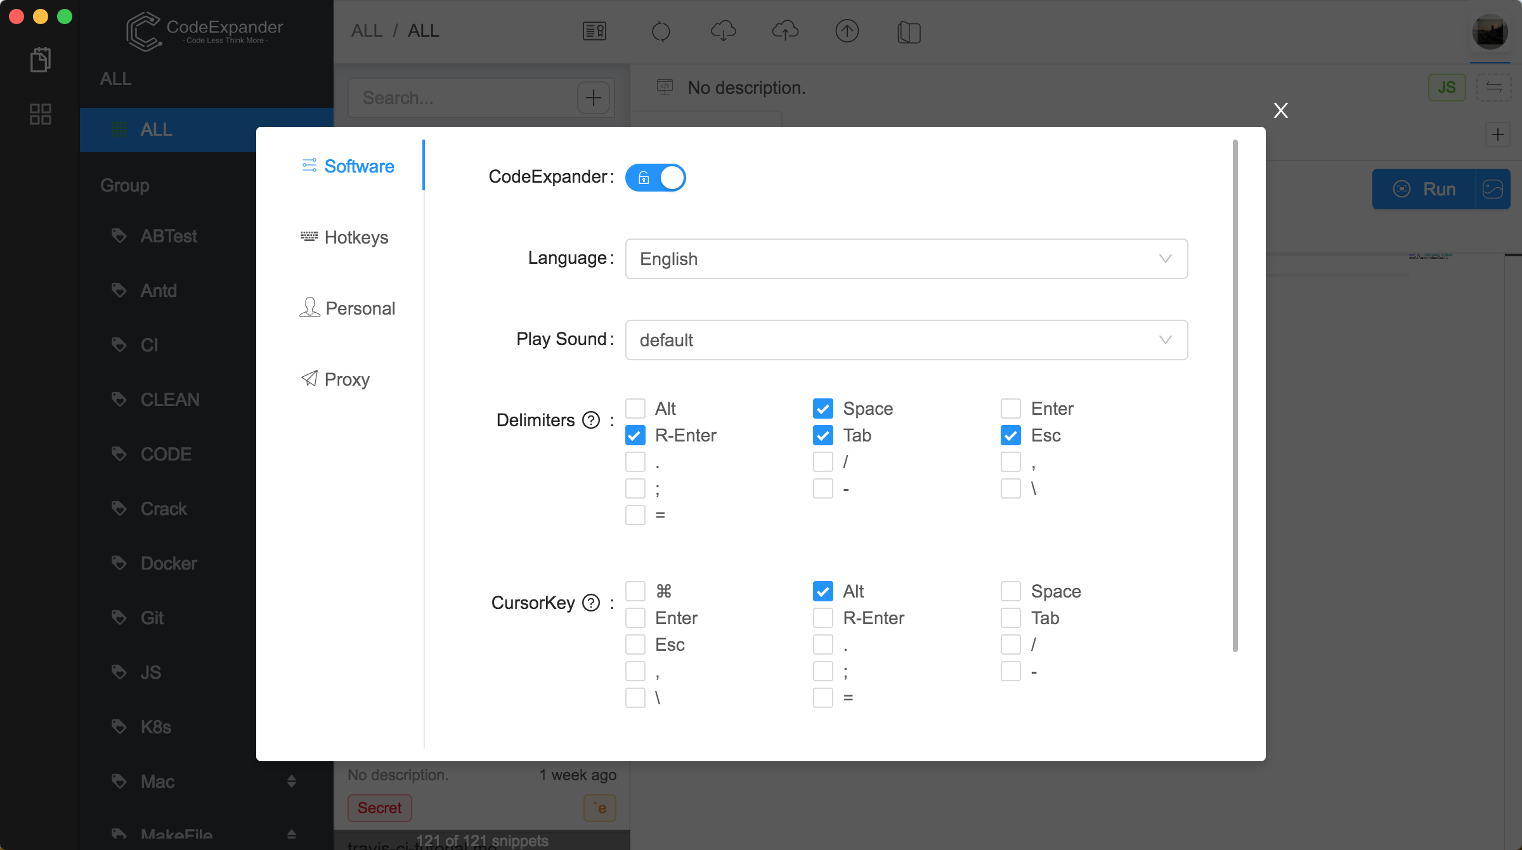Enable the Enter delimiter checkbox

pos(1010,408)
